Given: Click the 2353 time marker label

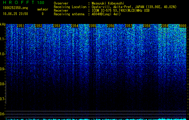Looking at the screenshot, I should coord(56,26).
